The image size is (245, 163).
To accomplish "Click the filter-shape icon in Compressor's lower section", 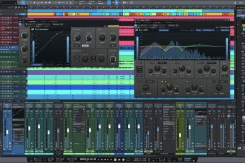I will (93, 59).
